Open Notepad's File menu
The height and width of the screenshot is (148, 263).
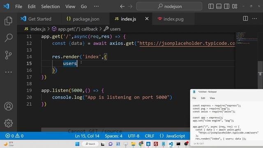[194, 98]
